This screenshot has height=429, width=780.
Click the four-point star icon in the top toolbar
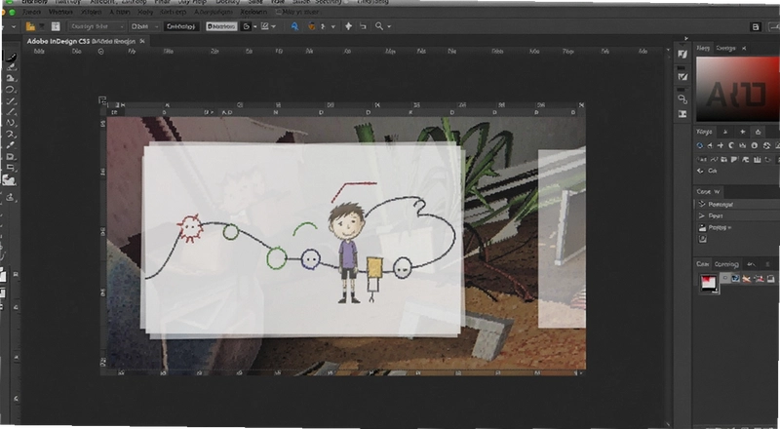pos(348,26)
